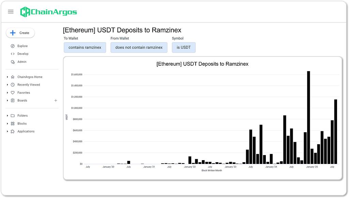Click the compass icon next to Explore
The image size is (349, 198).
click(13, 46)
